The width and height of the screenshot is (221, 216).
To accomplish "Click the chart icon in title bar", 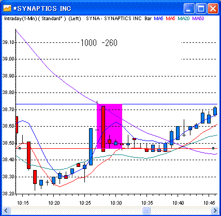I will point(7,8).
